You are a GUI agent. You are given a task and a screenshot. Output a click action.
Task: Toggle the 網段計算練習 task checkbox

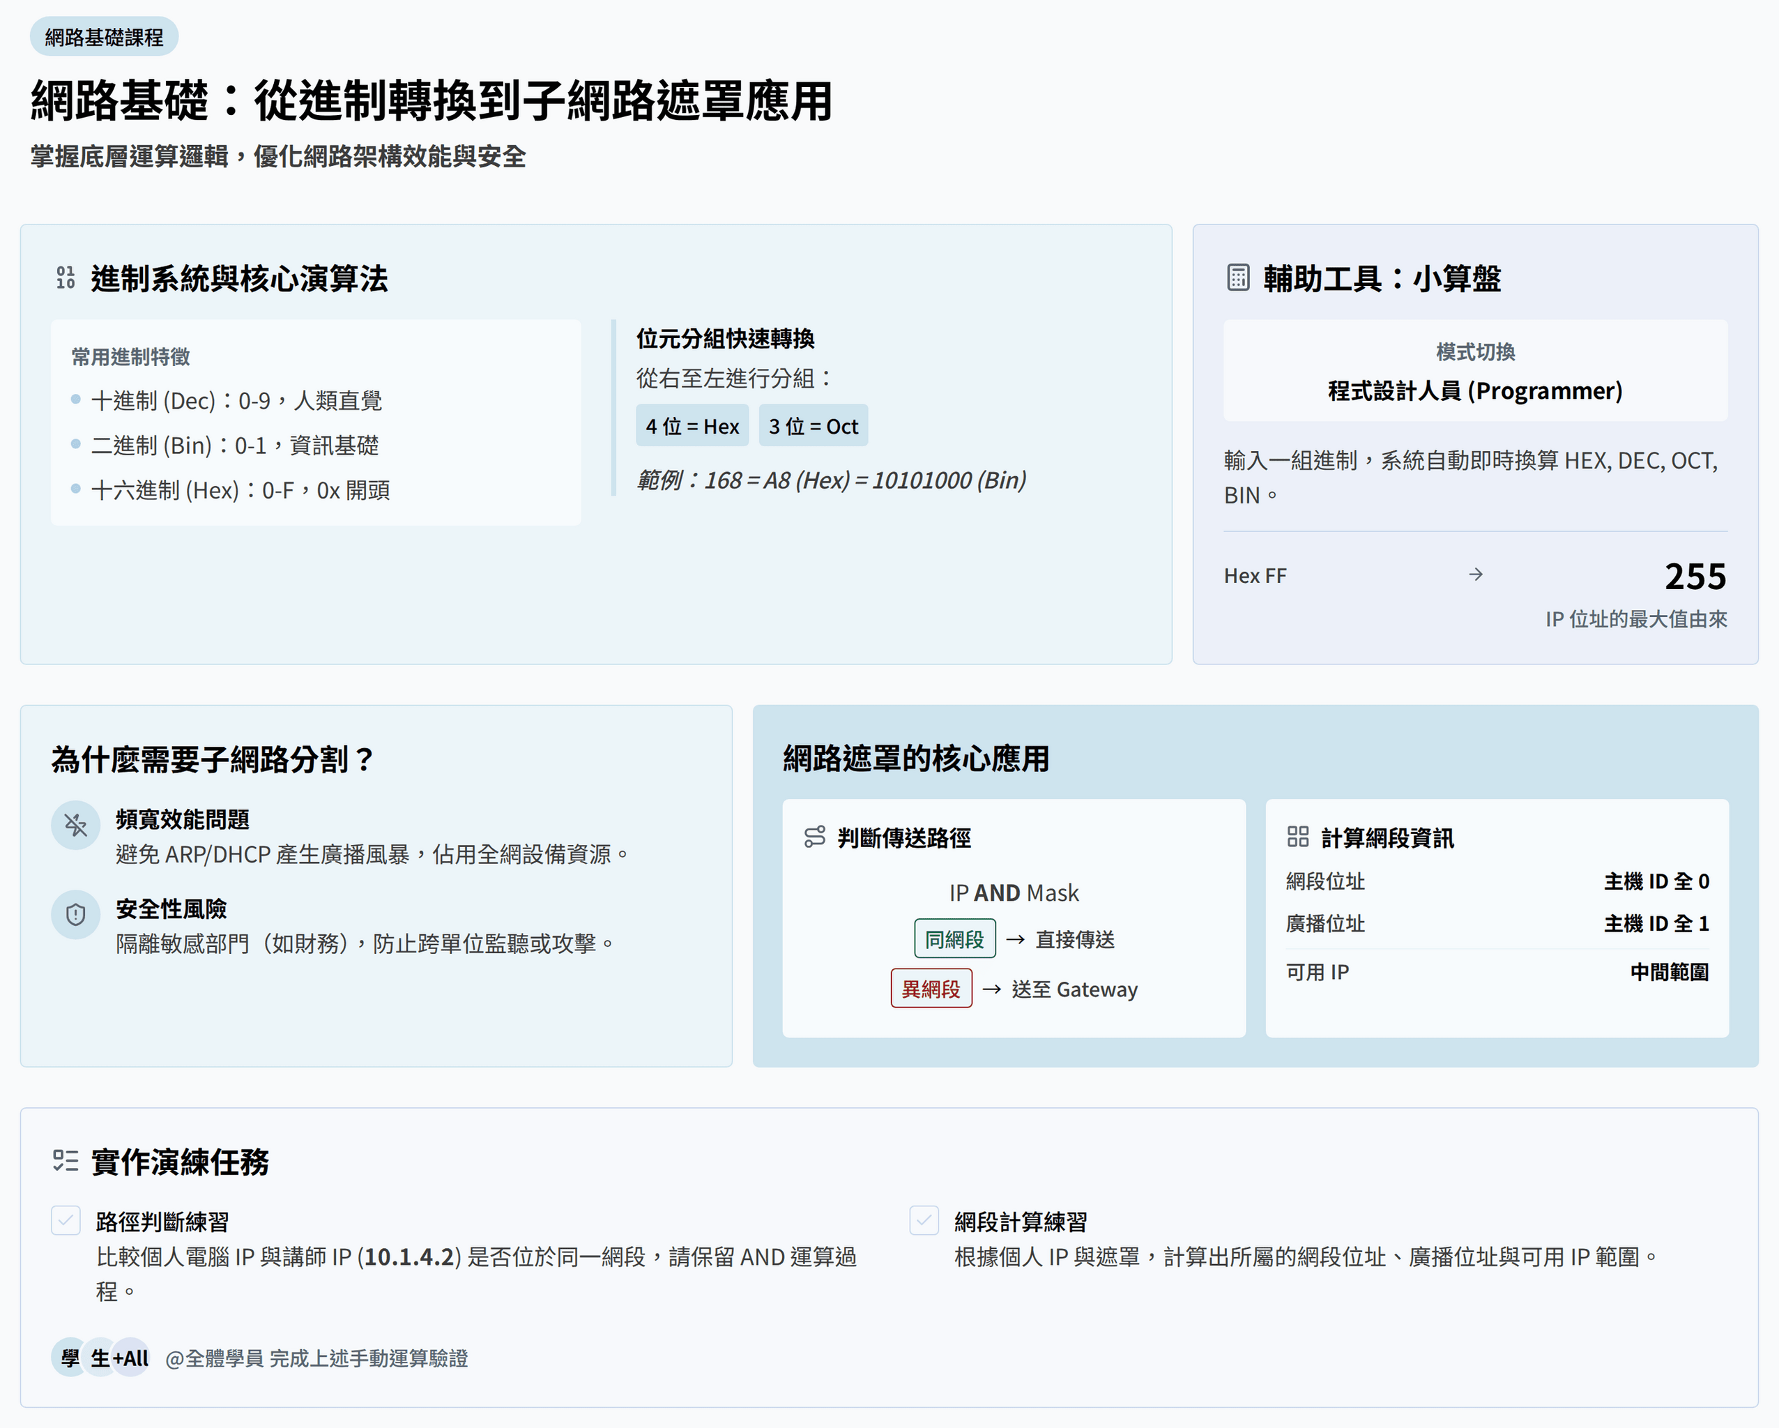click(924, 1220)
